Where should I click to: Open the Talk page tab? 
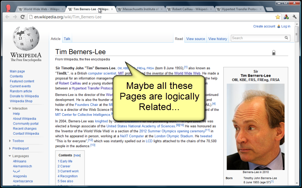click(x=67, y=39)
